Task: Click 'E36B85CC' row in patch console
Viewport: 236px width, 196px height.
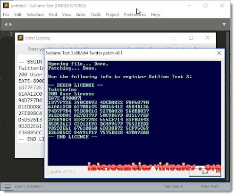Action: [99, 132]
